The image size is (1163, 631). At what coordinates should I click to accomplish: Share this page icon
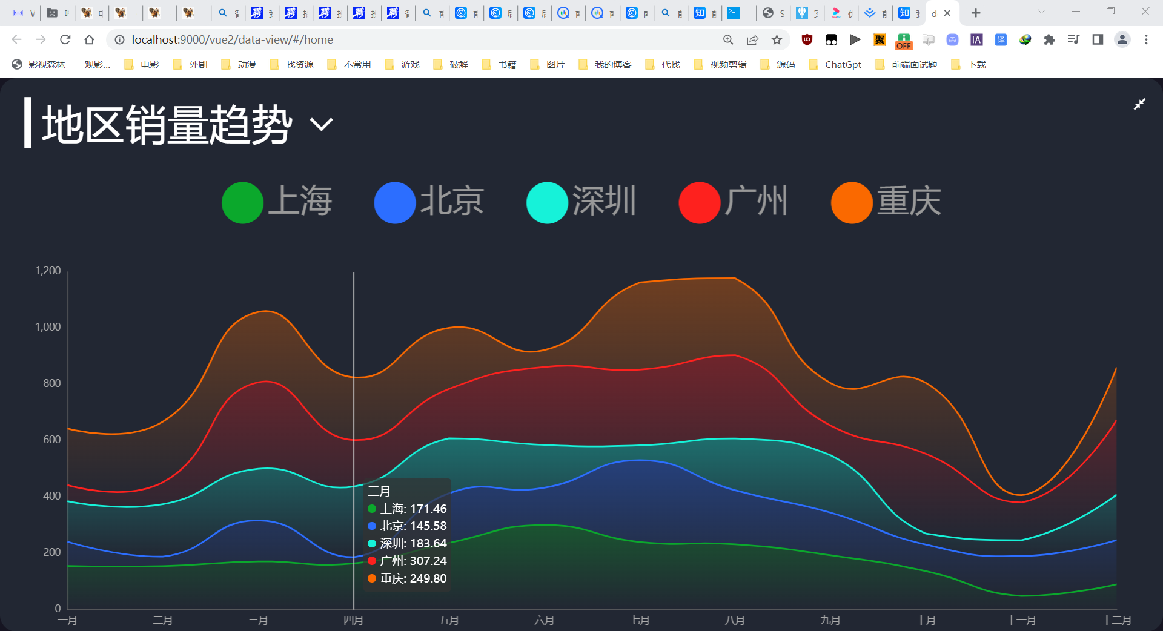coord(752,39)
